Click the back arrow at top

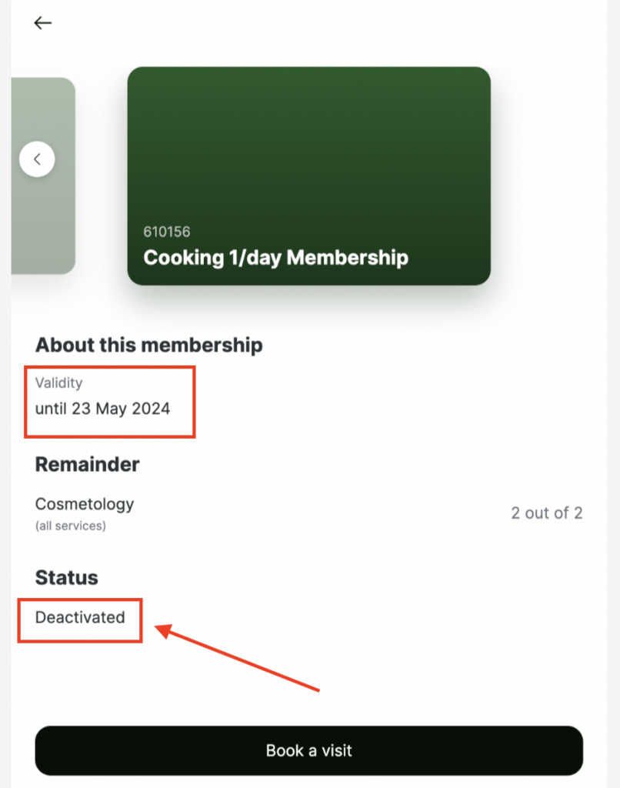42,23
